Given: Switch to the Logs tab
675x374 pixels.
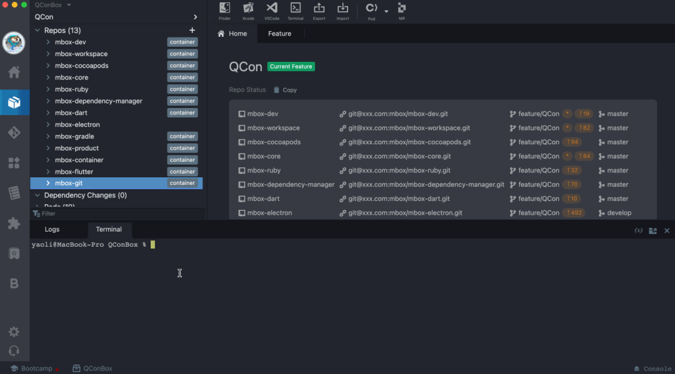Looking at the screenshot, I should pyautogui.click(x=52, y=230).
